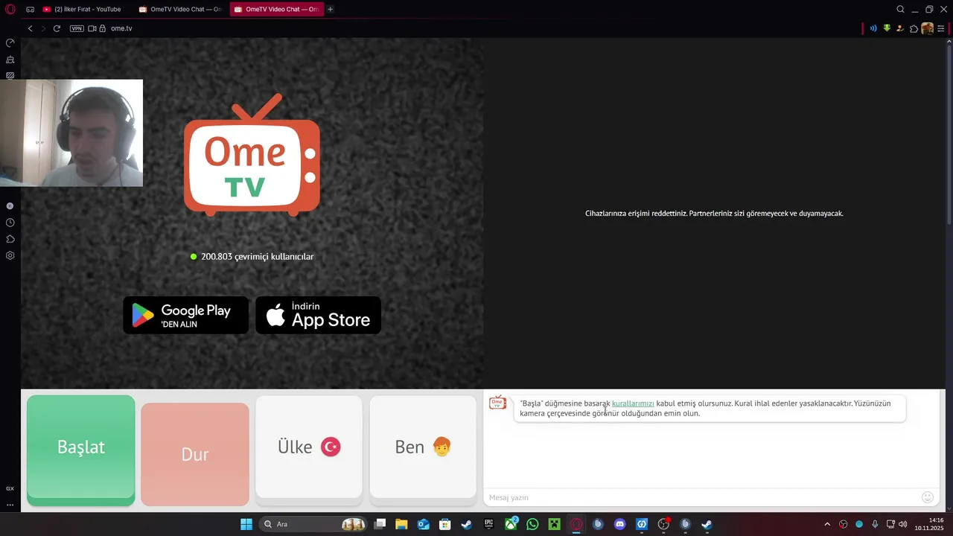Open the emoji picker in the chat box
Viewport: 953px width, 536px height.
[x=928, y=497]
